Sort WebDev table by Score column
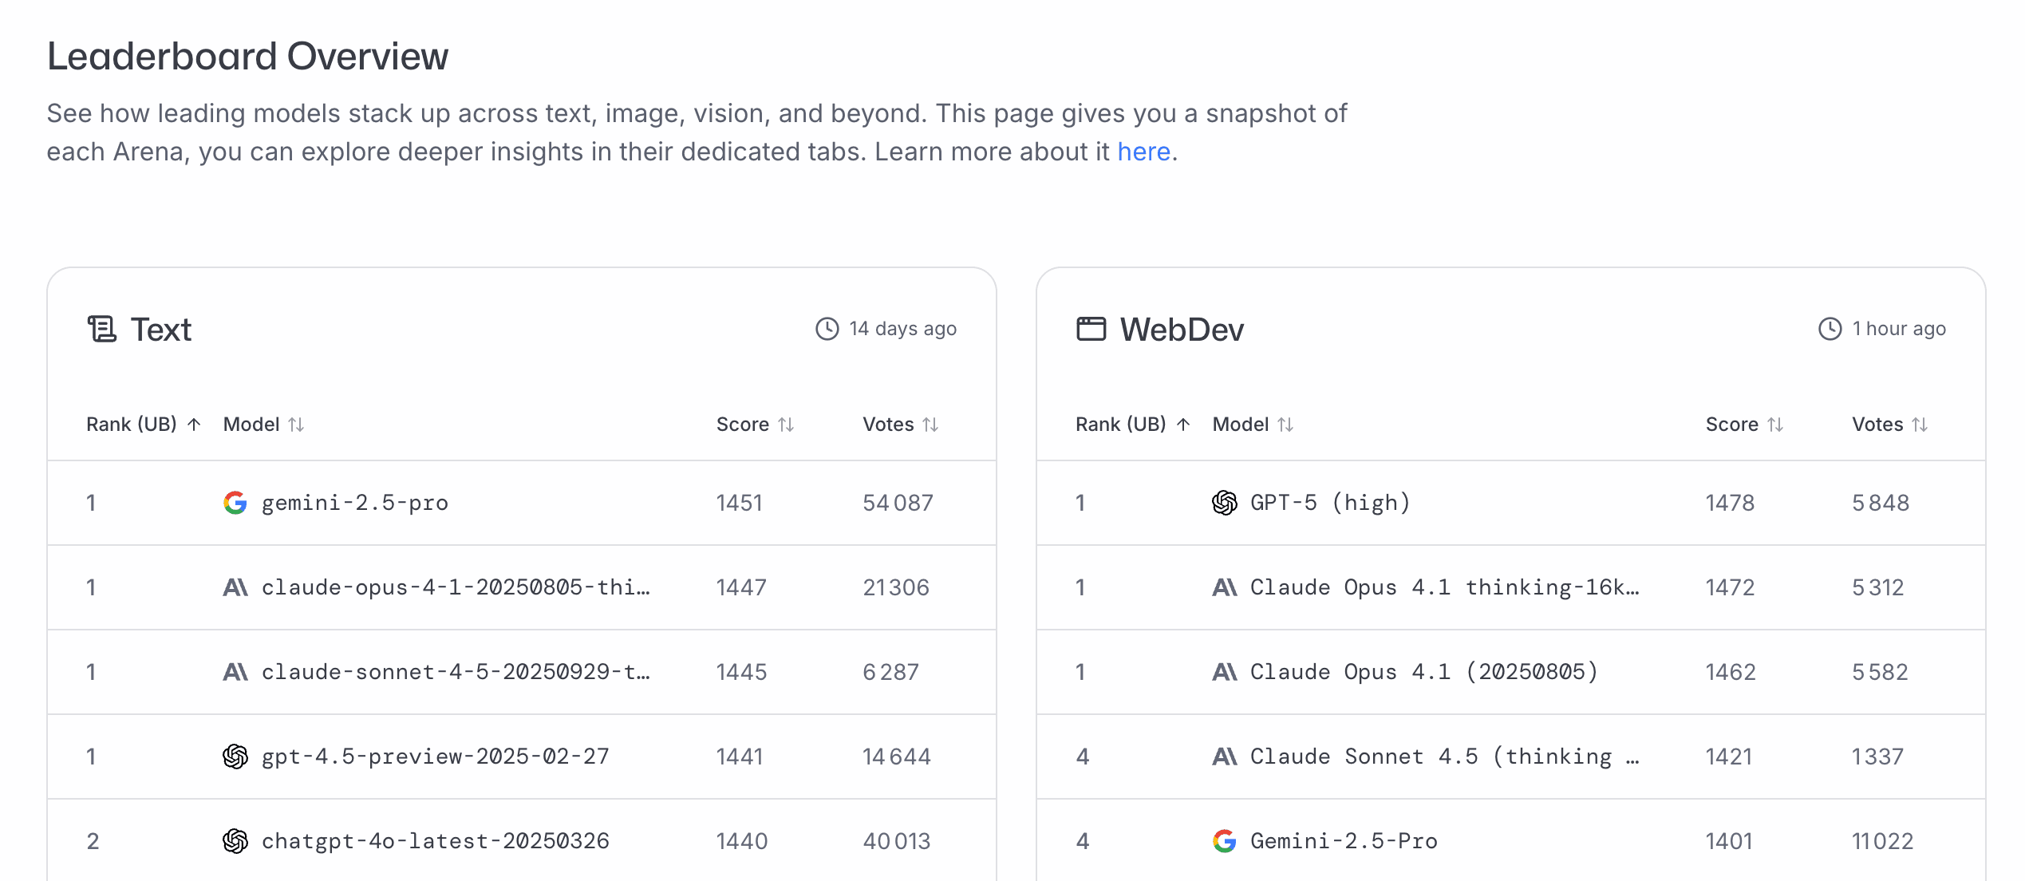 point(1744,425)
